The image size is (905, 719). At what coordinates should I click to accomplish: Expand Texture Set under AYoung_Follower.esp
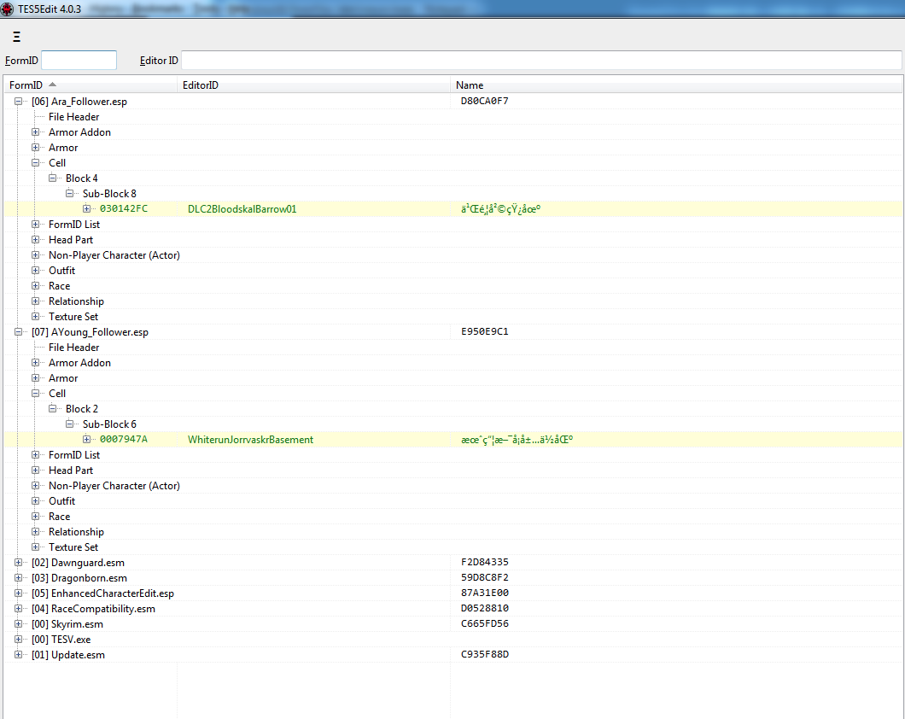pyautogui.click(x=35, y=547)
